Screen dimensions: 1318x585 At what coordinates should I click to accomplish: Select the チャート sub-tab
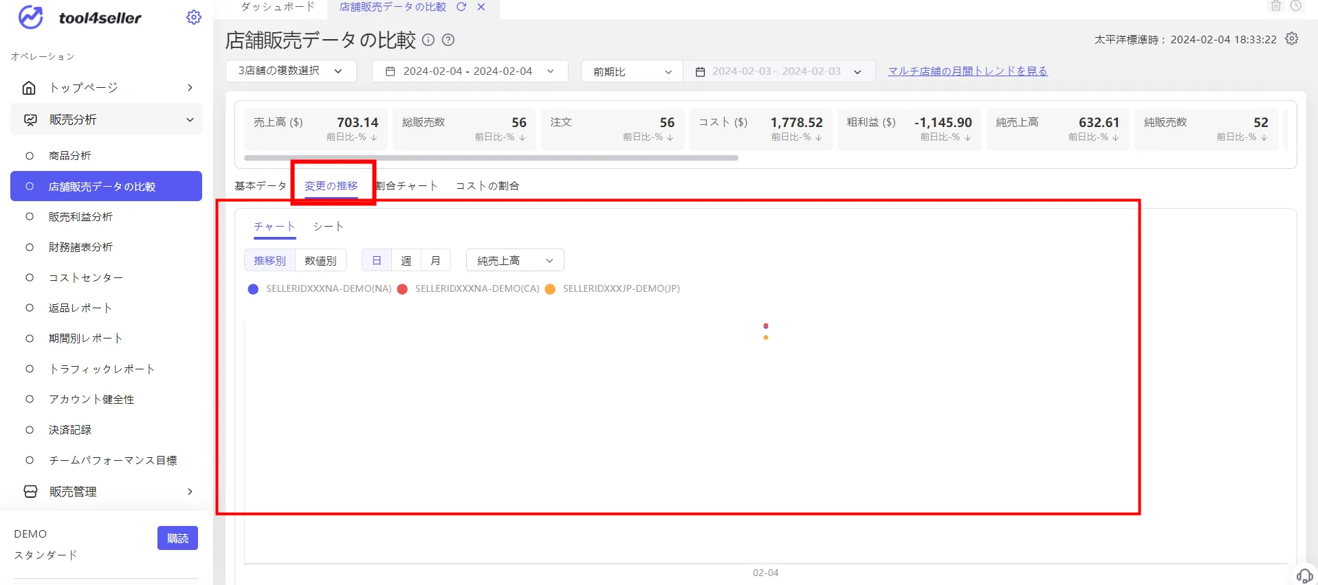coord(274,226)
